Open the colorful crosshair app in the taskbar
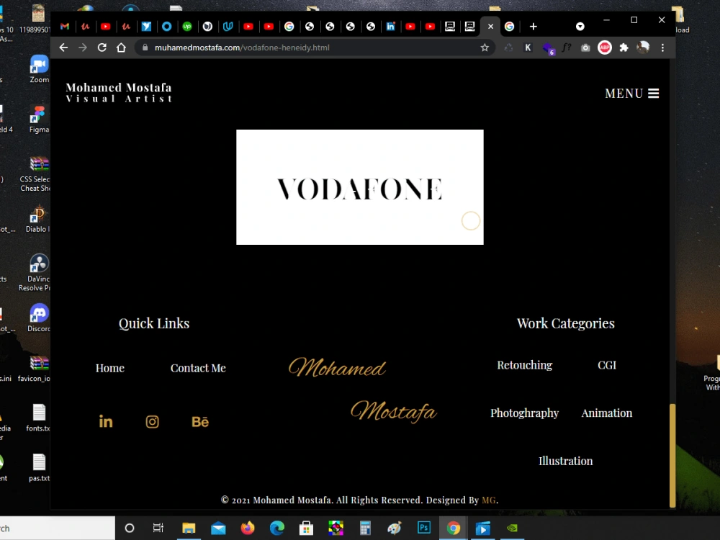The height and width of the screenshot is (540, 720). (x=336, y=528)
